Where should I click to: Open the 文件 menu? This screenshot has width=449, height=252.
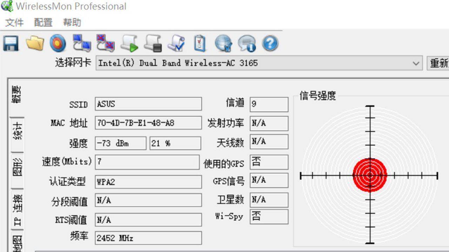[x=14, y=22]
